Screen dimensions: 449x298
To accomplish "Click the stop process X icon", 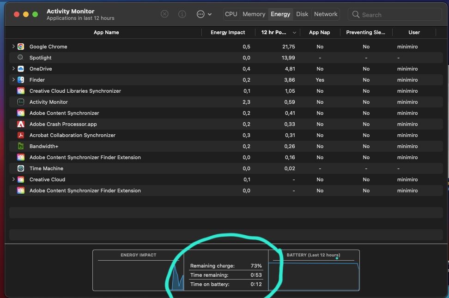I will 164,14.
